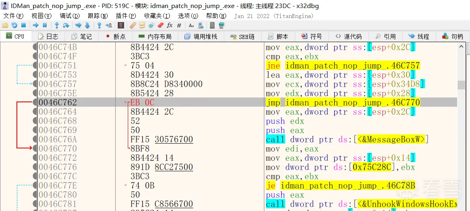Click the globe Check for updates icon
The image size is (470, 211).
click(x=221, y=25)
